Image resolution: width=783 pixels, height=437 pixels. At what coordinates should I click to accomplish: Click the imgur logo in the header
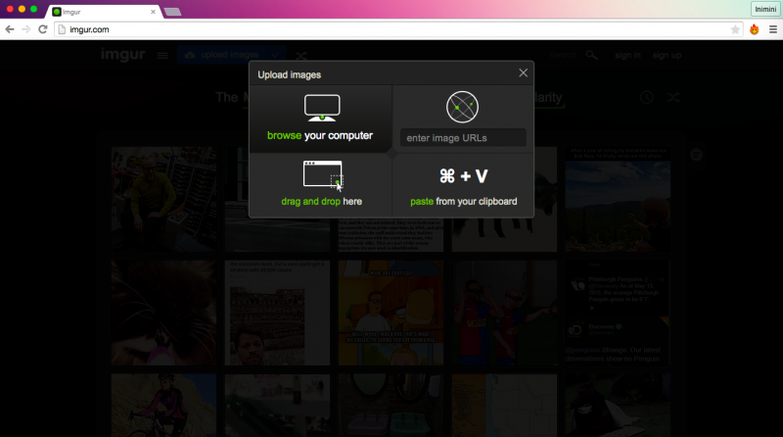click(123, 54)
